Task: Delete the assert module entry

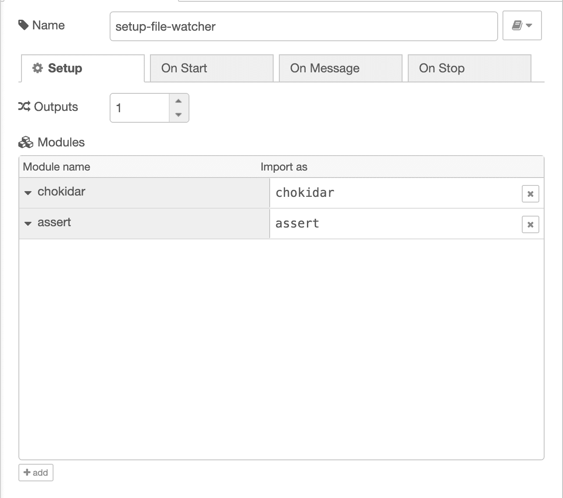Action: coord(530,224)
